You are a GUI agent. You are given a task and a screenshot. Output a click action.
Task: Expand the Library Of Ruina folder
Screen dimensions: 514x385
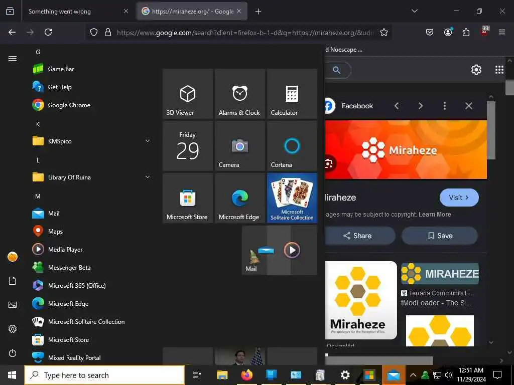(92, 177)
